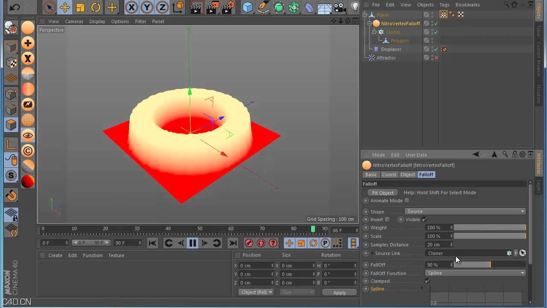Switch to the Falloff tab
This screenshot has height=308, width=547.
pyautogui.click(x=426, y=175)
